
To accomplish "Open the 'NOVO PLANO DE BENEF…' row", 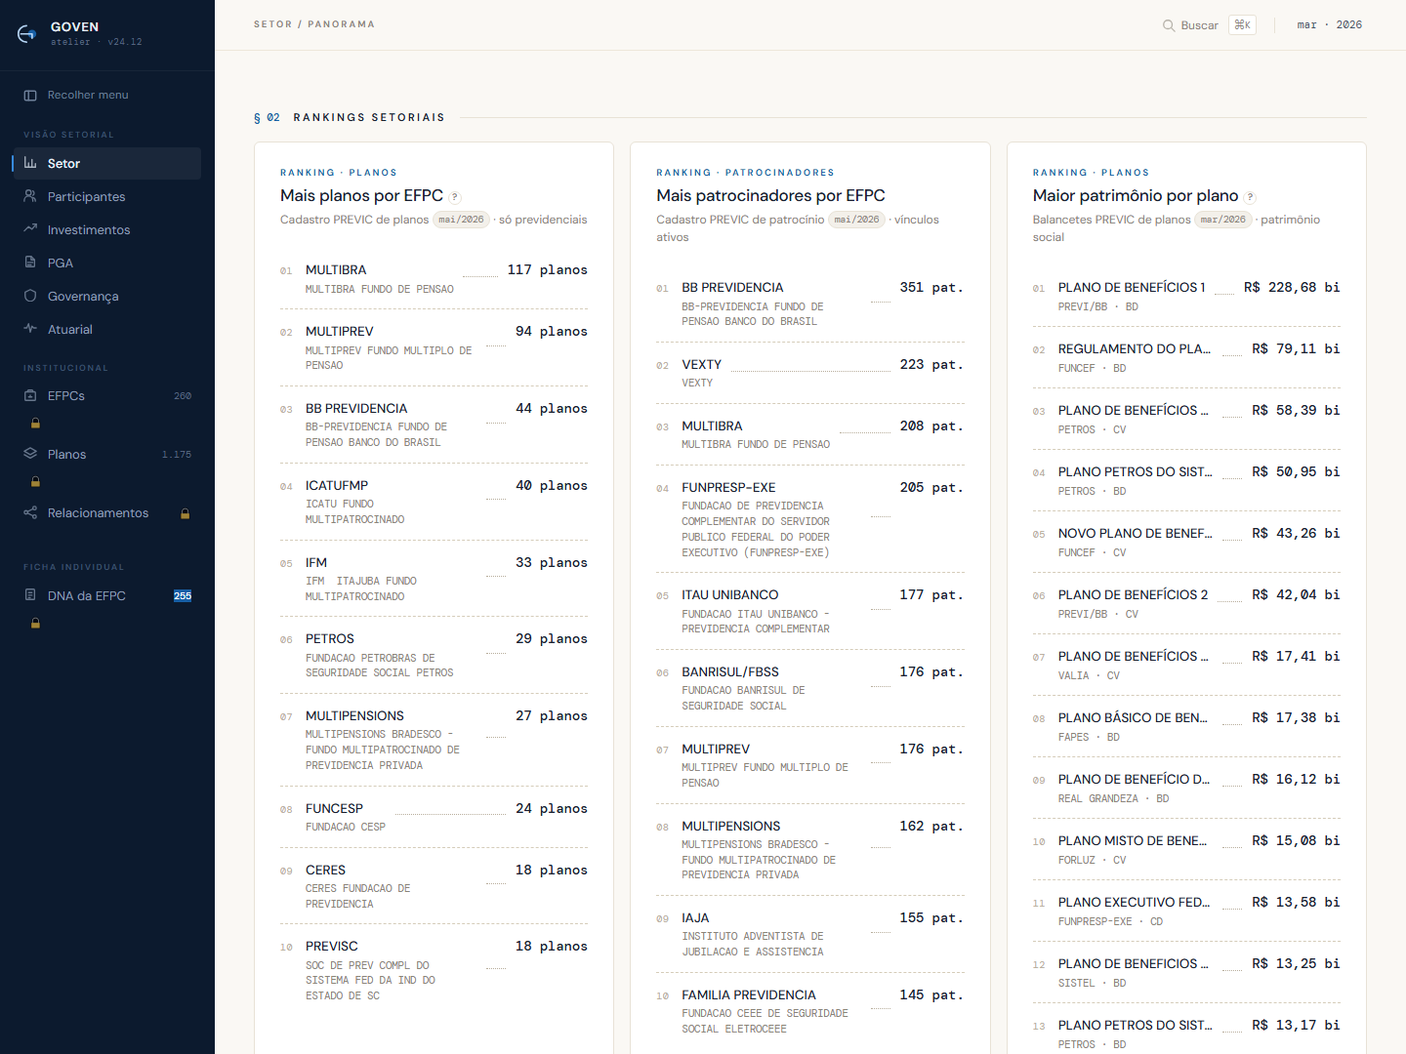I will point(1186,542).
